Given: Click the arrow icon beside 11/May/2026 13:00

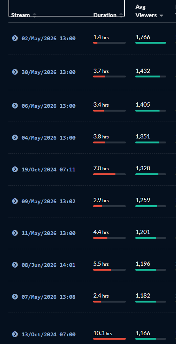Looking at the screenshot, I should pos(15,233).
